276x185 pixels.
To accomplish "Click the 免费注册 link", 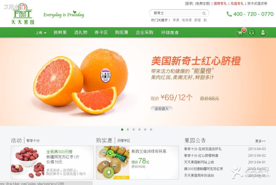I will tap(203, 4).
